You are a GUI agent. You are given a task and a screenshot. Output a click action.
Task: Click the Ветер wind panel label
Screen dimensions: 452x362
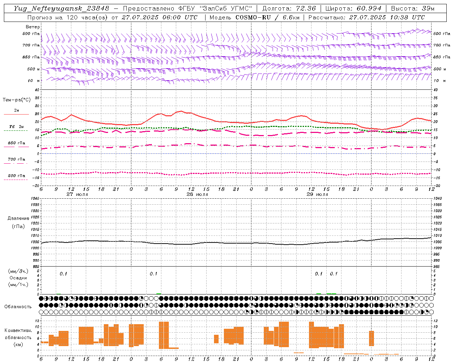coord(33,27)
